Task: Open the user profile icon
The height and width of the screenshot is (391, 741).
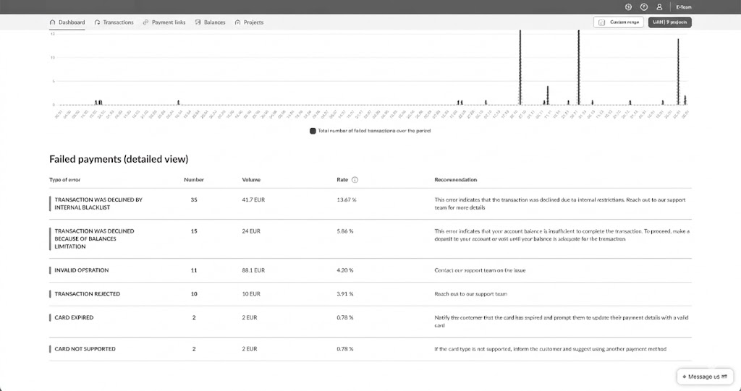Action: tap(659, 7)
